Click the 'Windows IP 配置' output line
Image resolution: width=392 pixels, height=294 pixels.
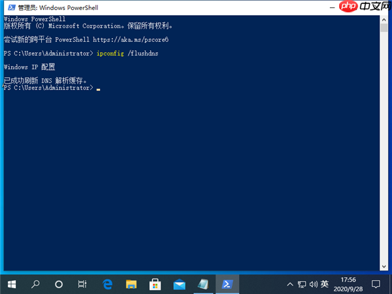[29, 67]
